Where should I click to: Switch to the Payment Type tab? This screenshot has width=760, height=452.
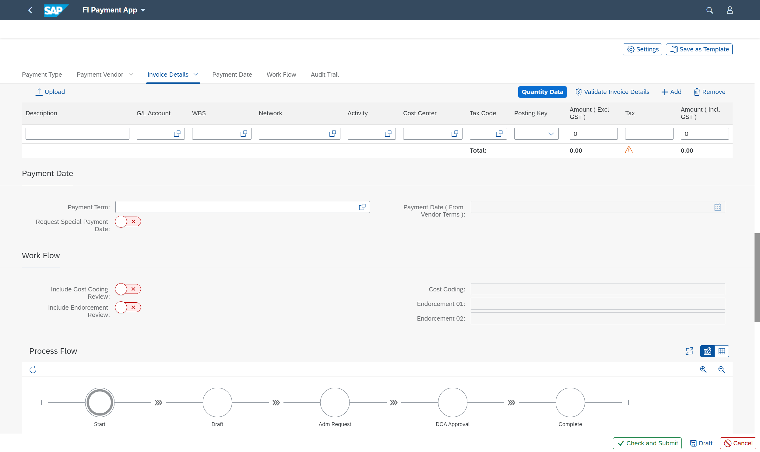point(42,74)
